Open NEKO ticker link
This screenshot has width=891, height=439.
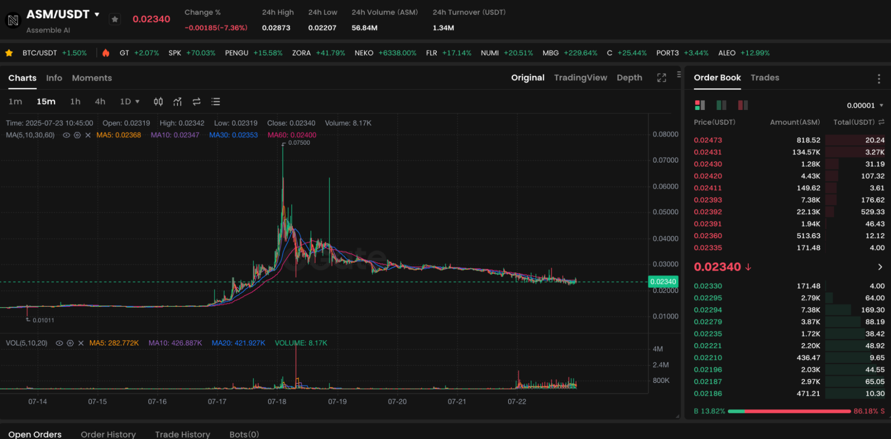386,53
